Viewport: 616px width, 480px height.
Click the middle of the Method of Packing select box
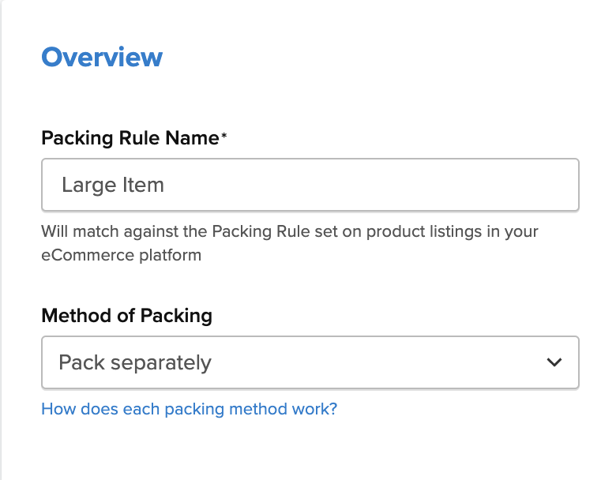coord(310,362)
